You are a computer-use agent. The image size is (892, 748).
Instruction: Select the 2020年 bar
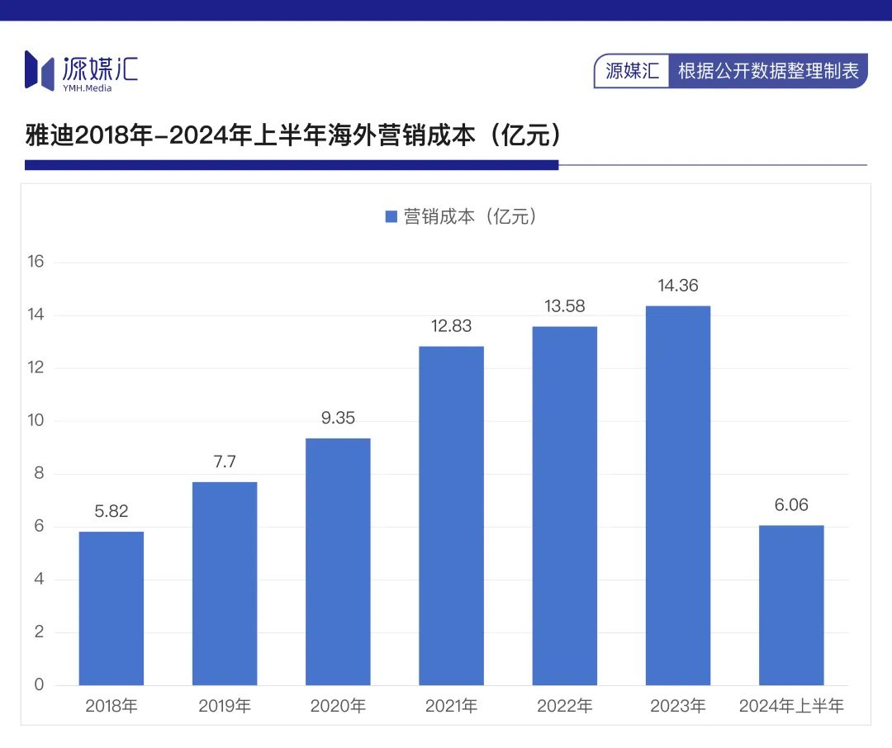click(338, 561)
